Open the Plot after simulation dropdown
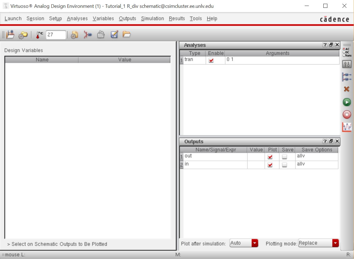Image resolution: width=354 pixels, height=259 pixels. click(x=244, y=243)
